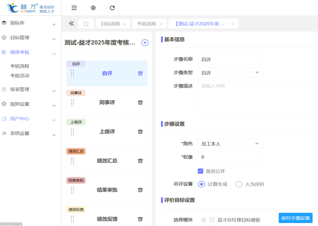Open 考核活动 submenu item

[x=20, y=76]
